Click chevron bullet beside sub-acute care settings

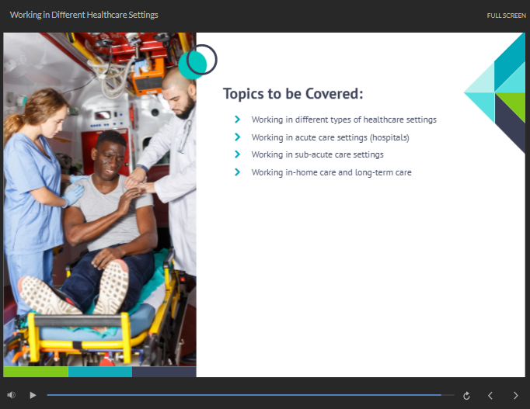tap(237, 154)
